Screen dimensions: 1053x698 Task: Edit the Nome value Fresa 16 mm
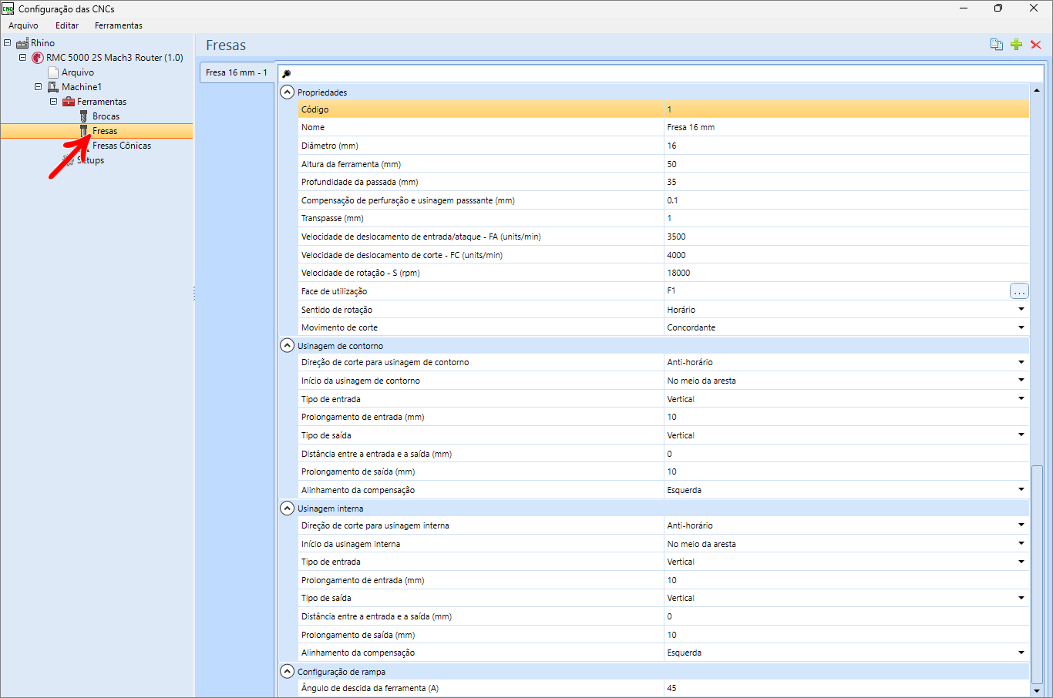(846, 127)
